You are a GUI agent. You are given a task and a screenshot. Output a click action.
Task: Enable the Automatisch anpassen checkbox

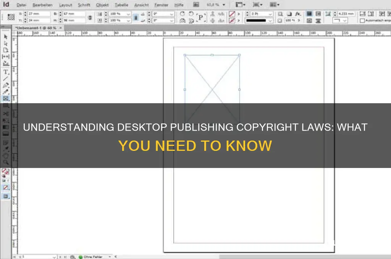tap(362, 21)
